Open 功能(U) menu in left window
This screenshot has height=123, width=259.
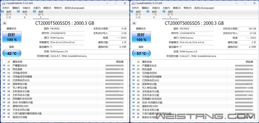pyautogui.click(x=26, y=8)
